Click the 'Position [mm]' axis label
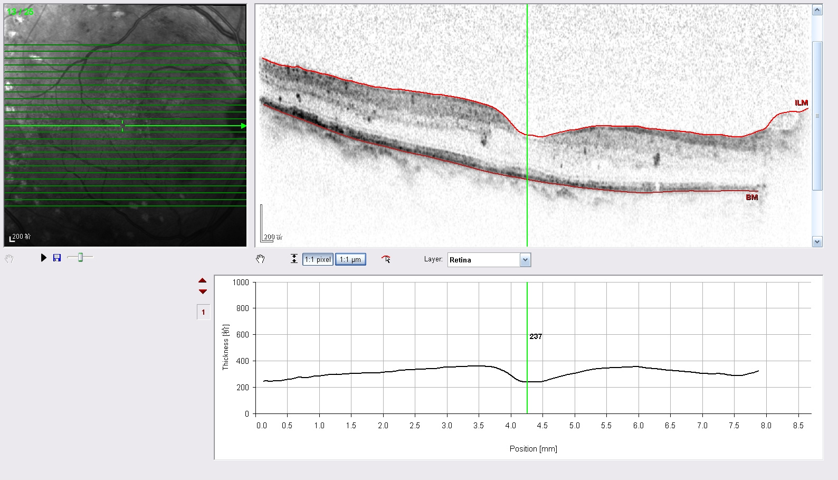The image size is (838, 480). (533, 449)
